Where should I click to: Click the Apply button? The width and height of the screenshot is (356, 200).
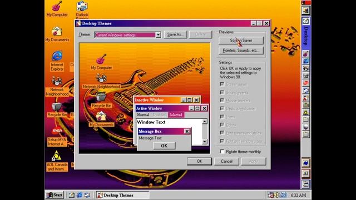pos(254,161)
